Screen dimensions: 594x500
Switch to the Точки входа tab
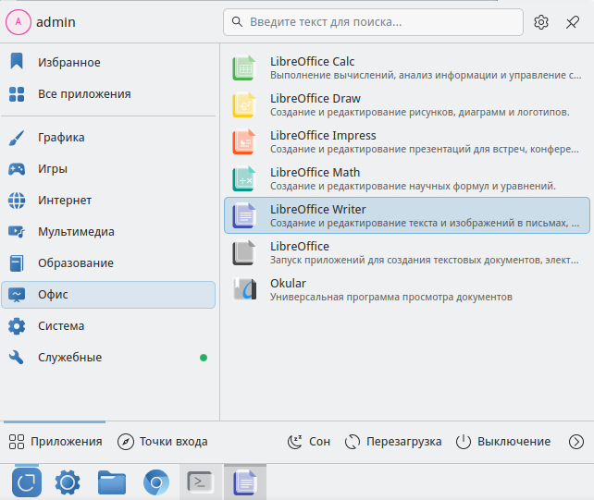[163, 442]
